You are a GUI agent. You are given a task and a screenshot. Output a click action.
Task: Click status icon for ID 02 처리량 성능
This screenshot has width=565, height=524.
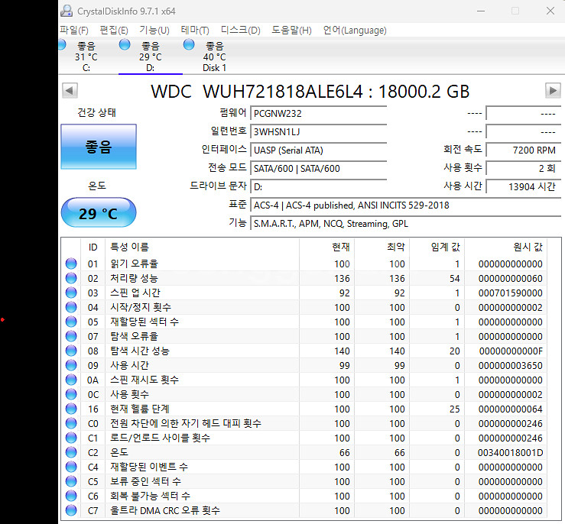click(71, 278)
